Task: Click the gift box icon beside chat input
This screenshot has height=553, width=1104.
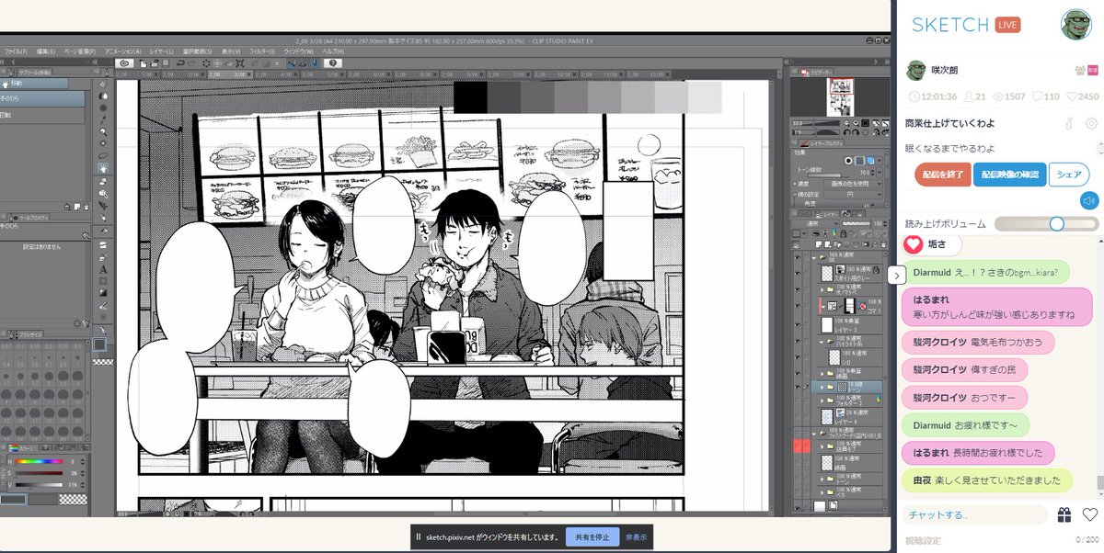Action: click(x=1064, y=514)
